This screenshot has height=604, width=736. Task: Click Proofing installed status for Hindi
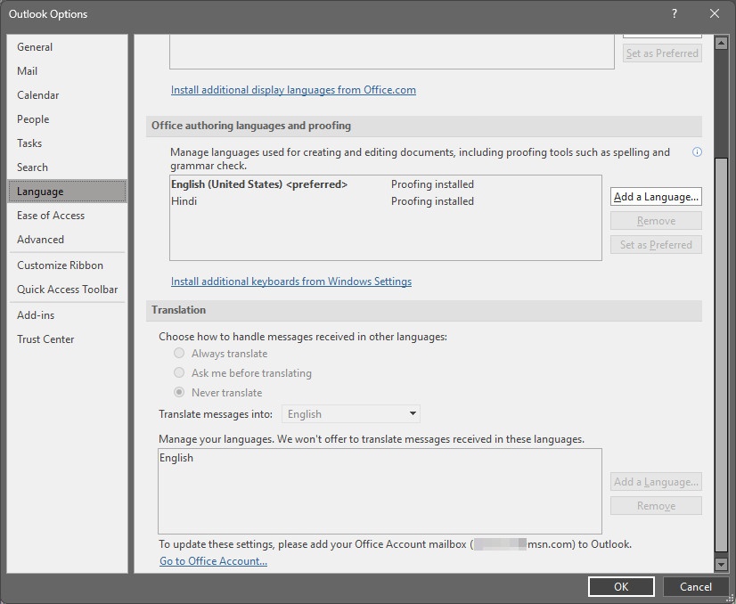coord(432,201)
